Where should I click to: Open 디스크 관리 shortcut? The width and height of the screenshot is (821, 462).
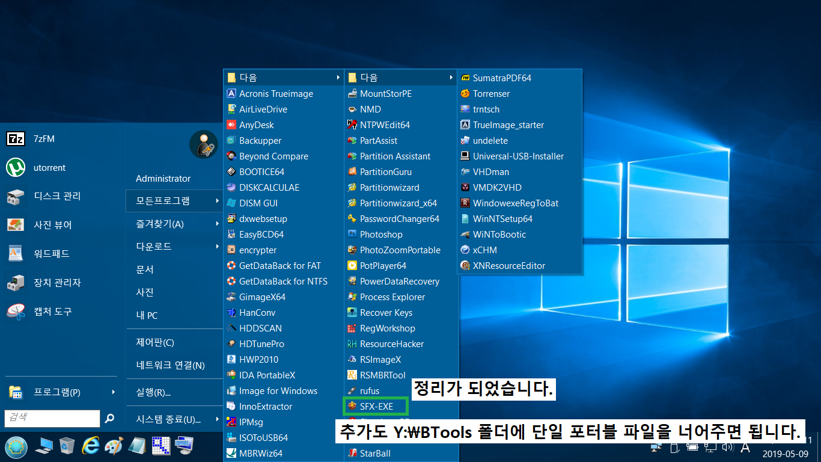tap(43, 196)
